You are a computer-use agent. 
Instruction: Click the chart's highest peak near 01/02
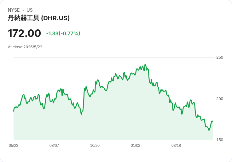tap(145, 64)
